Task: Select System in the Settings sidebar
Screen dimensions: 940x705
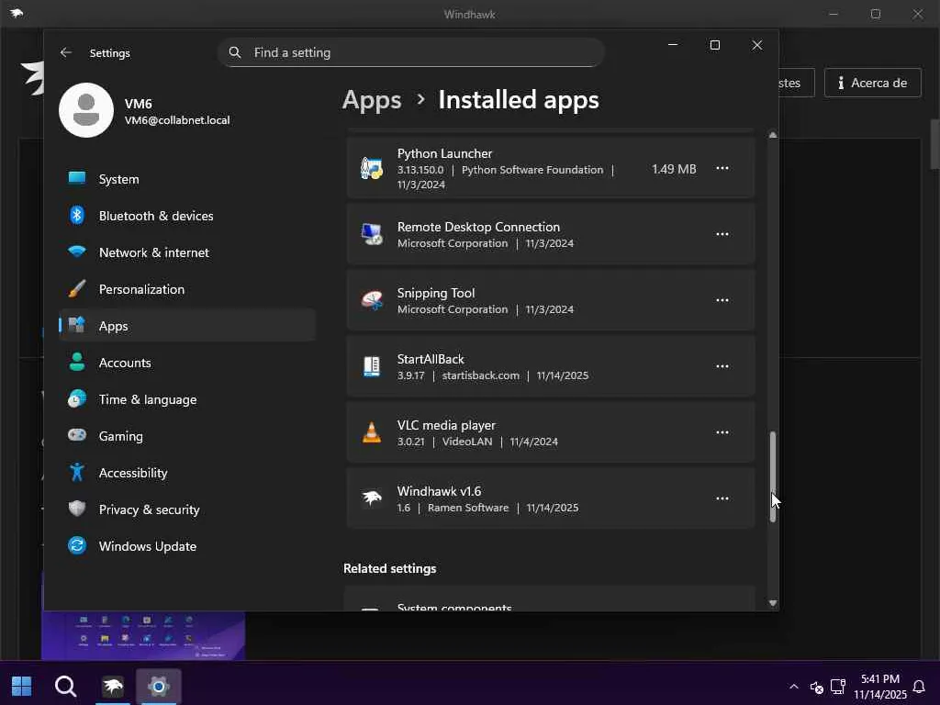Action: point(119,179)
